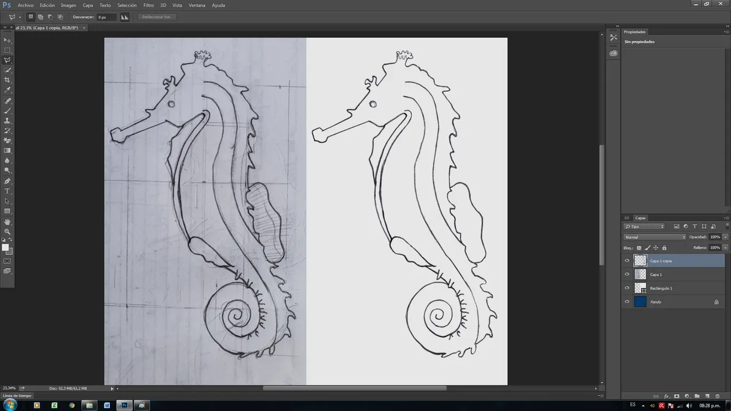Screen dimensions: 731x411
Task: Expand the collapsed tools panel arrows
Action: (x=5, y=27)
